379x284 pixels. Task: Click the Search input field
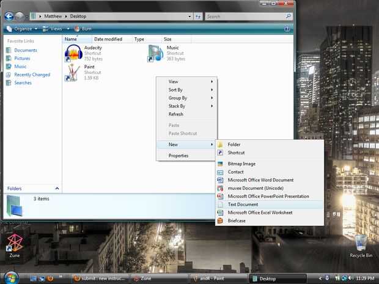tap(245, 16)
